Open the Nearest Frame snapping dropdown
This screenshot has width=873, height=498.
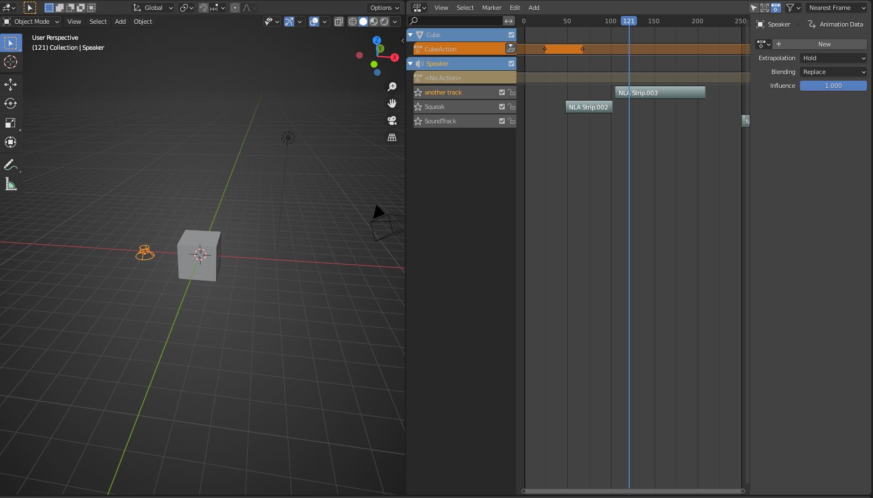[x=837, y=8]
